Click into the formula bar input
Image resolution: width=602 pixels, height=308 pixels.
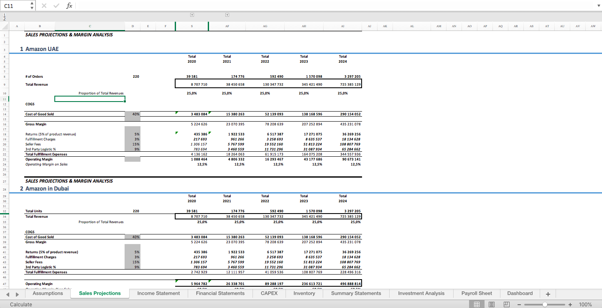[334, 5]
